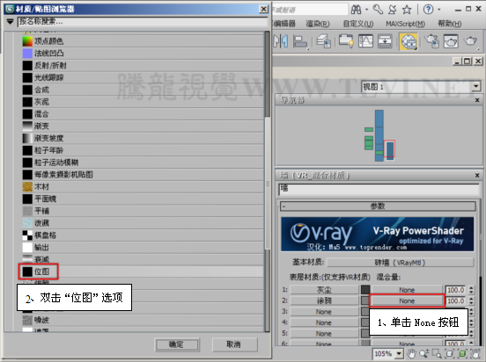Click the 确定 button in browser dialog

177,344
